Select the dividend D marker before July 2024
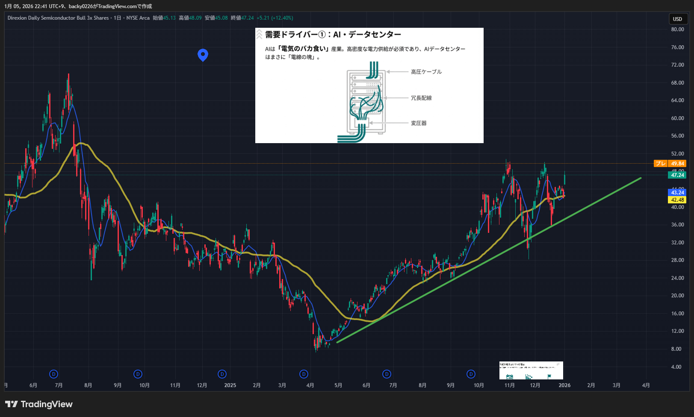 click(53, 374)
